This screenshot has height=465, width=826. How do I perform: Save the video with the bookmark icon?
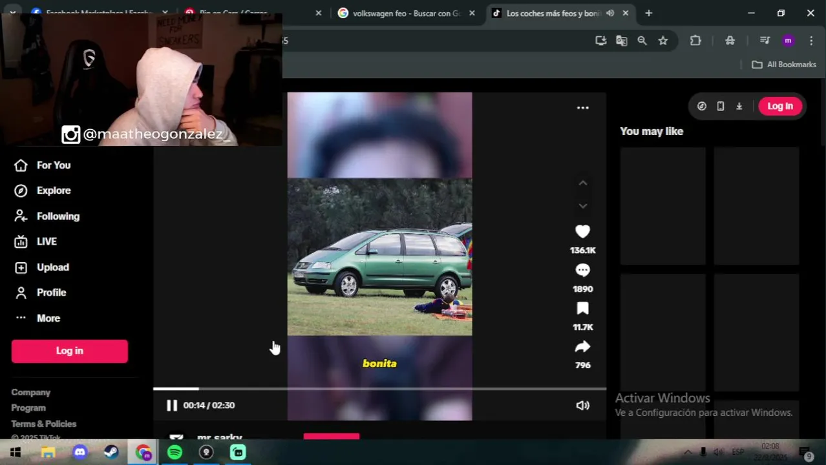(x=582, y=308)
